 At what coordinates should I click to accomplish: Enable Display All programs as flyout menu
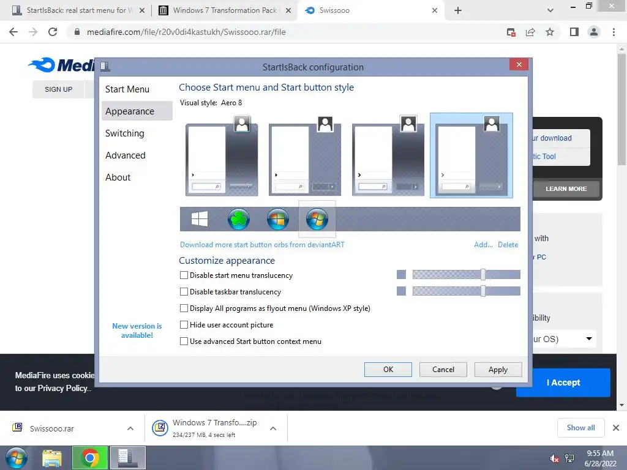(184, 308)
